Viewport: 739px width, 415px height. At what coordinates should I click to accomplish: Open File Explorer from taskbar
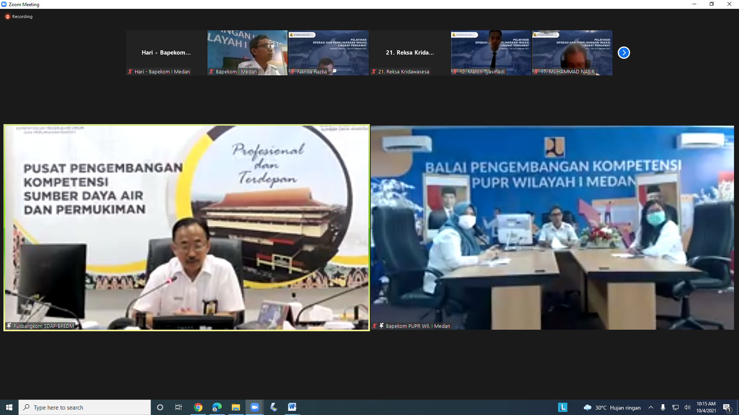point(236,407)
